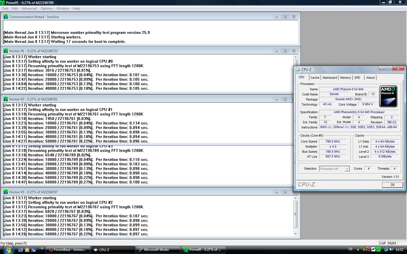Click the Code Name field Deneb

pos(334,94)
